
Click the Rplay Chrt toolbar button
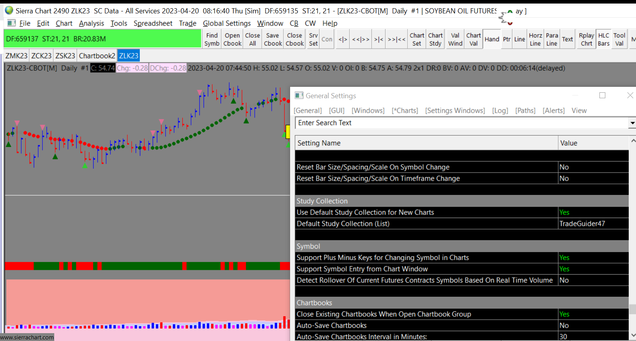[586, 39]
